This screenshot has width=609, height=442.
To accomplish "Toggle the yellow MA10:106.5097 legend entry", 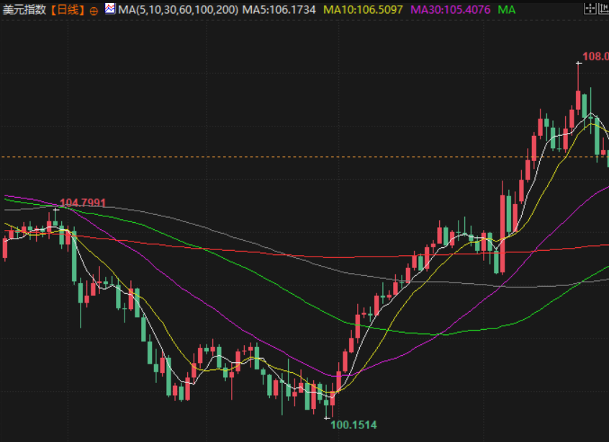I will [363, 10].
